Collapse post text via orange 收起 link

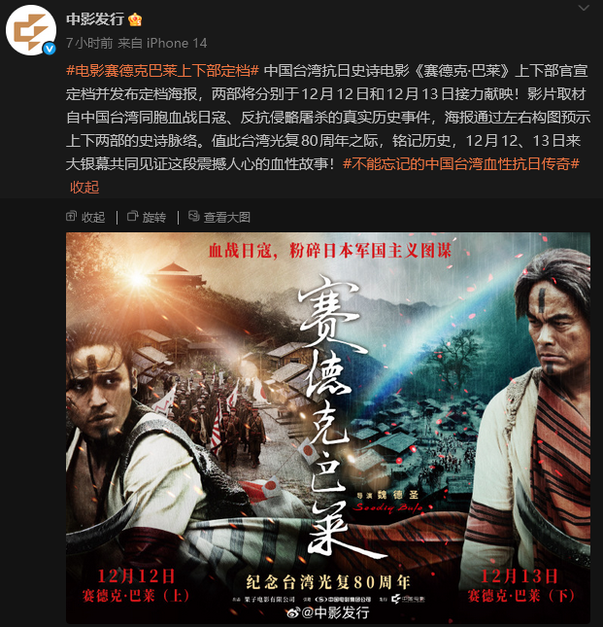(84, 188)
